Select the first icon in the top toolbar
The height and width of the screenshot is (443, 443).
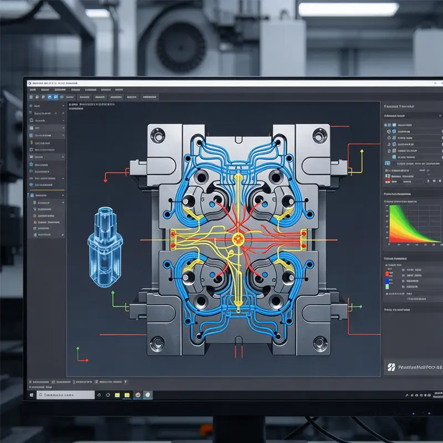point(31,97)
